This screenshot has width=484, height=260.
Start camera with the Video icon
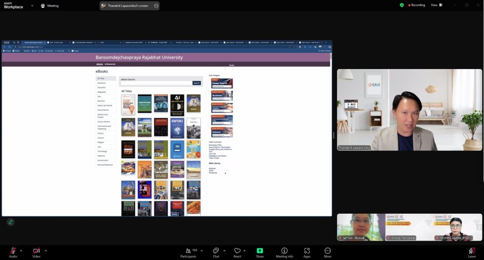pos(36,252)
